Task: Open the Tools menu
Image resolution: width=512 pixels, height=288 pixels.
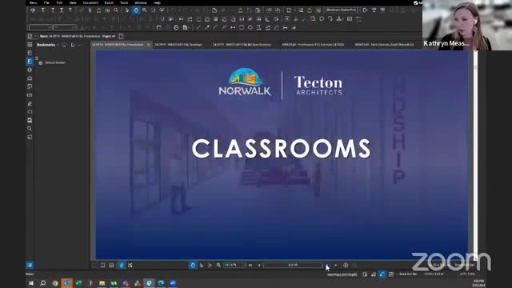Action: (x=124, y=2)
